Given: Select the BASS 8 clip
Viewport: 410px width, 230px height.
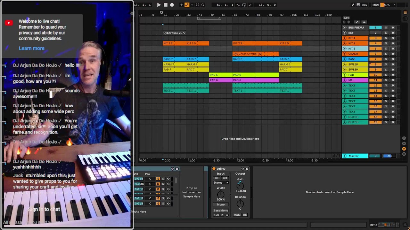Looking at the screenshot, I should 256,59.
